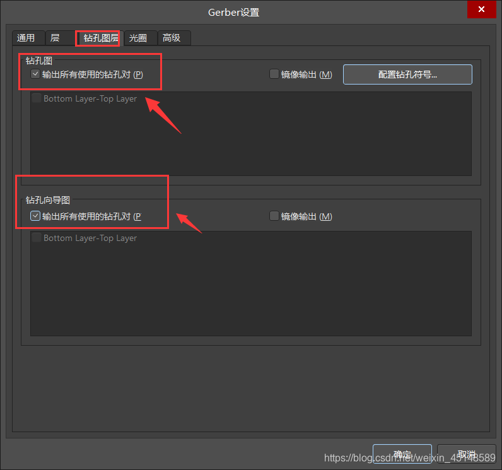Viewport: 502px width, 470px height.
Task: Close the Gerber设置 dialog with the X
Action: pyautogui.click(x=481, y=9)
